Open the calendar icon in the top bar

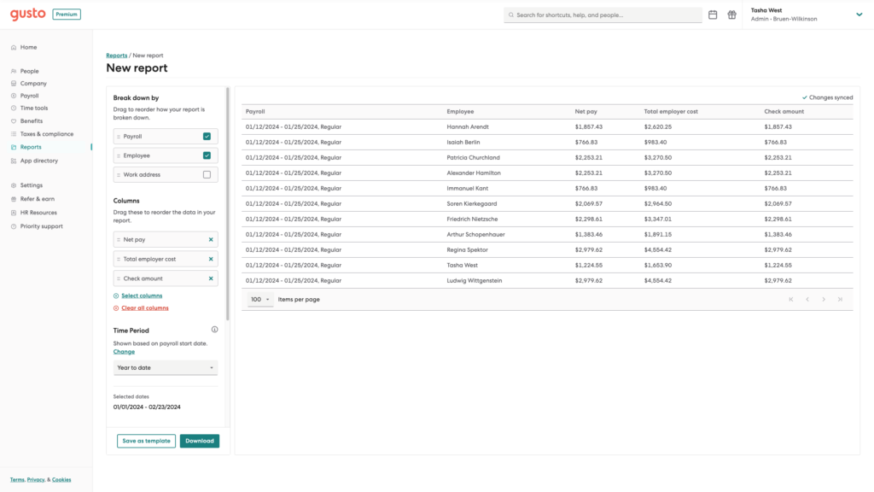point(712,15)
